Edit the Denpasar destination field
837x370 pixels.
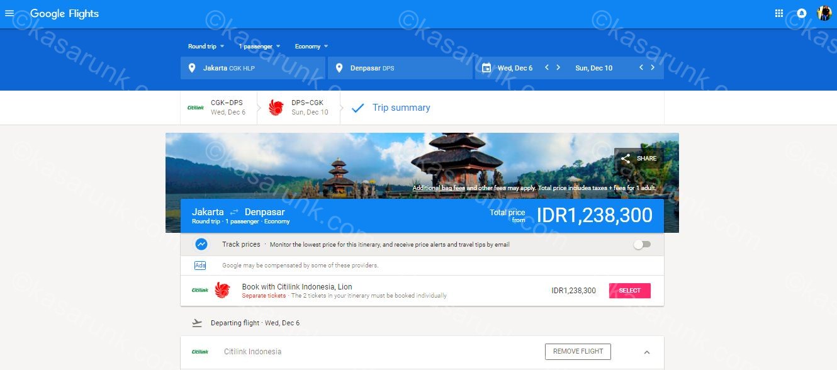pyautogui.click(x=400, y=68)
